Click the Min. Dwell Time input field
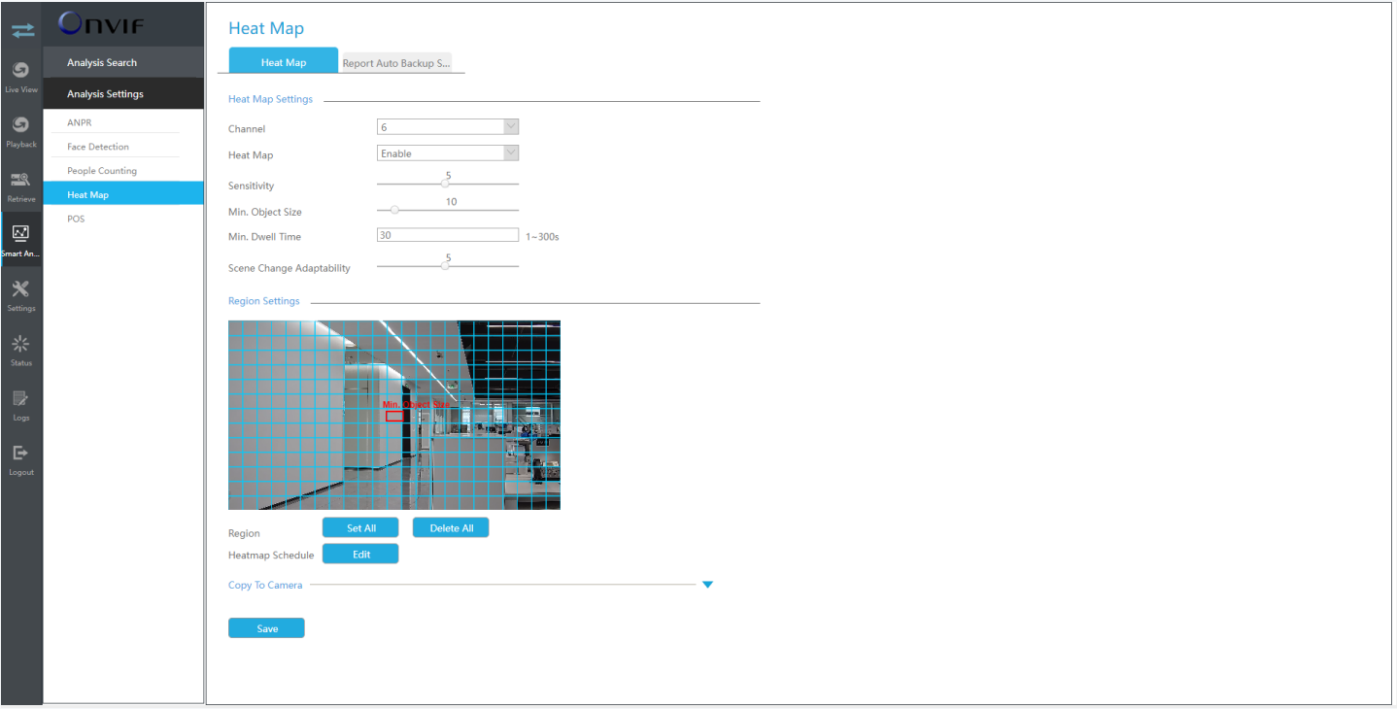 [x=447, y=235]
